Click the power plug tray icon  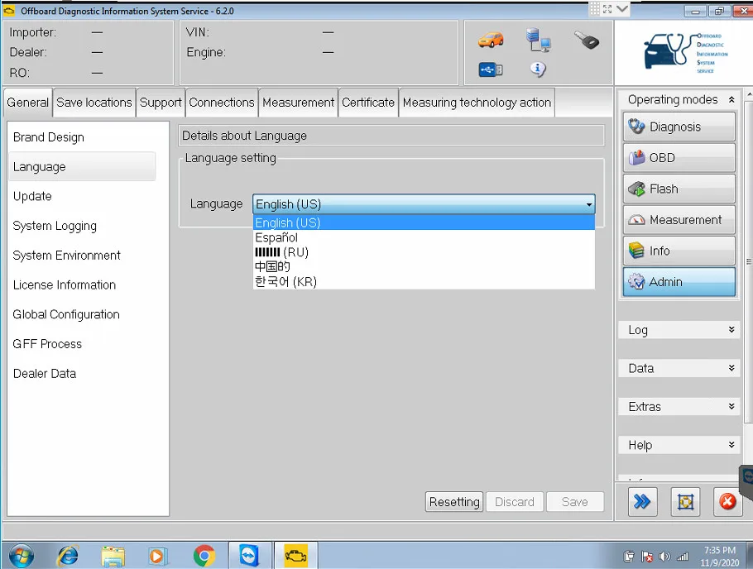coord(629,557)
